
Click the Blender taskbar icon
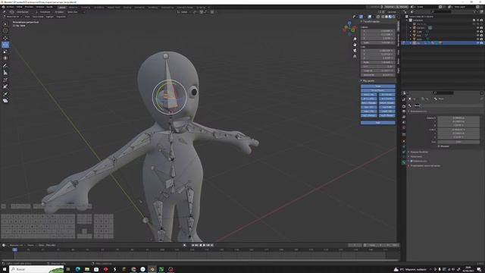152,269
